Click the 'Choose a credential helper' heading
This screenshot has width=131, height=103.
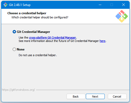click(x=27, y=13)
